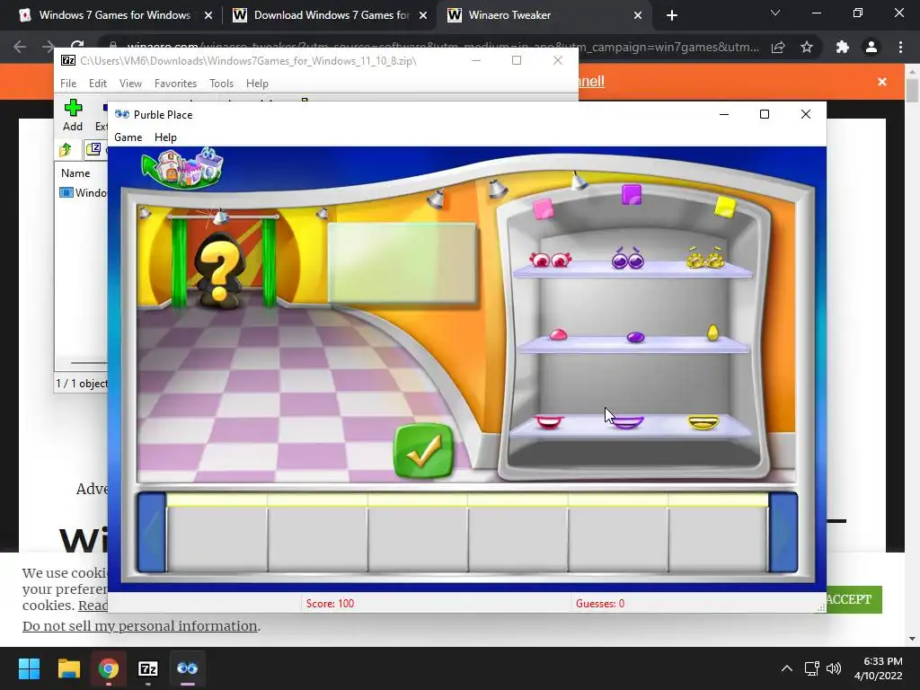920x690 pixels.
Task: Open the Tools menu in 7-Zip window
Action: pyautogui.click(x=221, y=84)
